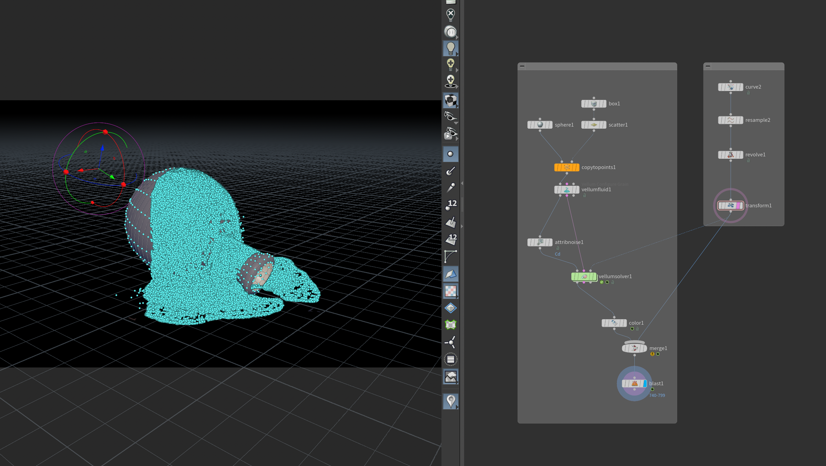
Task: Select the vellumsolver1 node
Action: (584, 276)
